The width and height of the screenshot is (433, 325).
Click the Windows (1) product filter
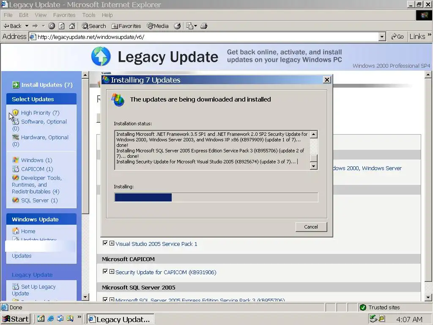[x=36, y=160]
